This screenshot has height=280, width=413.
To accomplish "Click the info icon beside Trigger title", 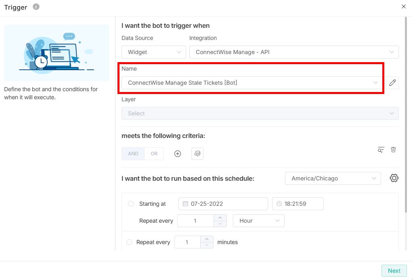I will click(36, 7).
